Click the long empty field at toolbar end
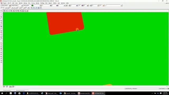Screen dimensions: 169x95 click(x=113, y=5)
